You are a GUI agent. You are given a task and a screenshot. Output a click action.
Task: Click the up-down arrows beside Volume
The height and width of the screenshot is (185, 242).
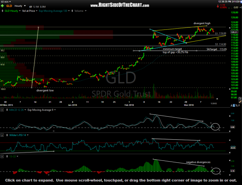click(x=72, y=11)
